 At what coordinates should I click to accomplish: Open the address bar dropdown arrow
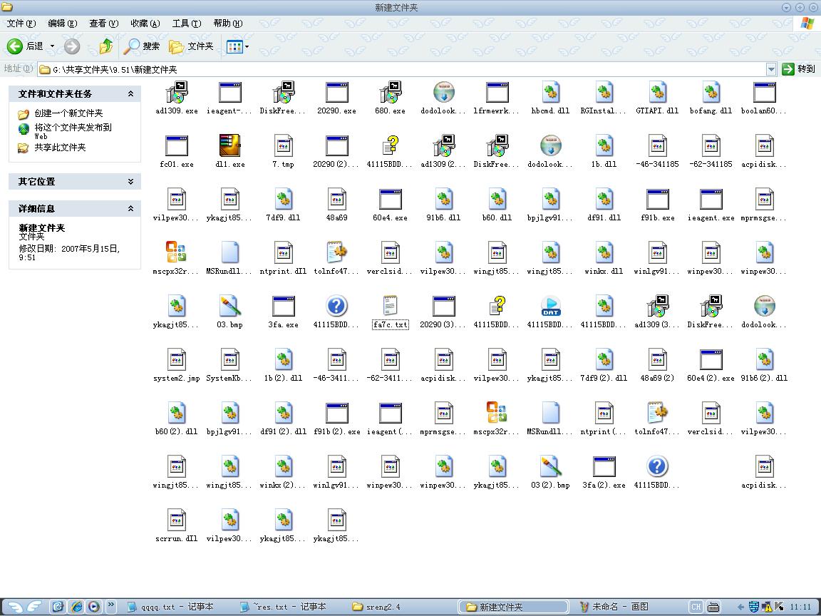(771, 69)
